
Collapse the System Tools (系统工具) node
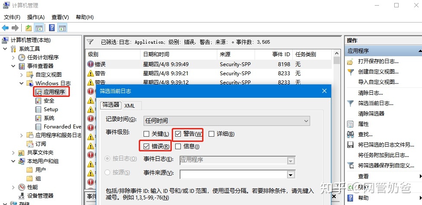point(5,49)
